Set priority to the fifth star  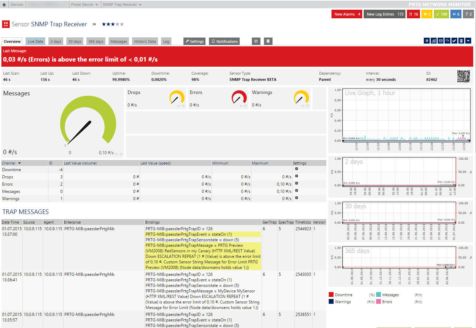[122, 24]
